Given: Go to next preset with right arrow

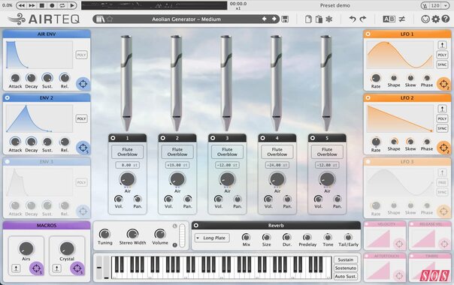Looking at the screenshot, I should (x=274, y=19).
